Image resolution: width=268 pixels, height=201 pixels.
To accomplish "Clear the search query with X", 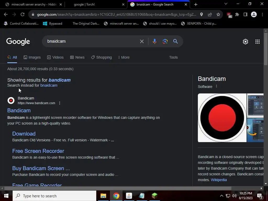I will point(142,41).
